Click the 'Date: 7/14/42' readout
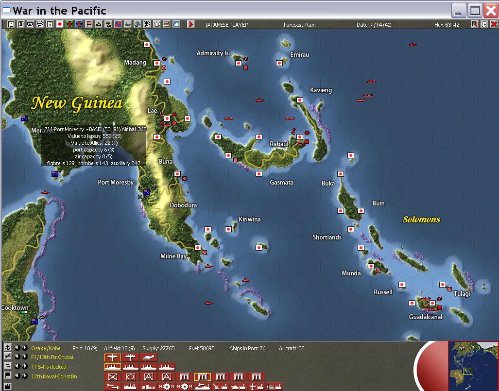Screen dimensions: 499x391 [x=374, y=25]
